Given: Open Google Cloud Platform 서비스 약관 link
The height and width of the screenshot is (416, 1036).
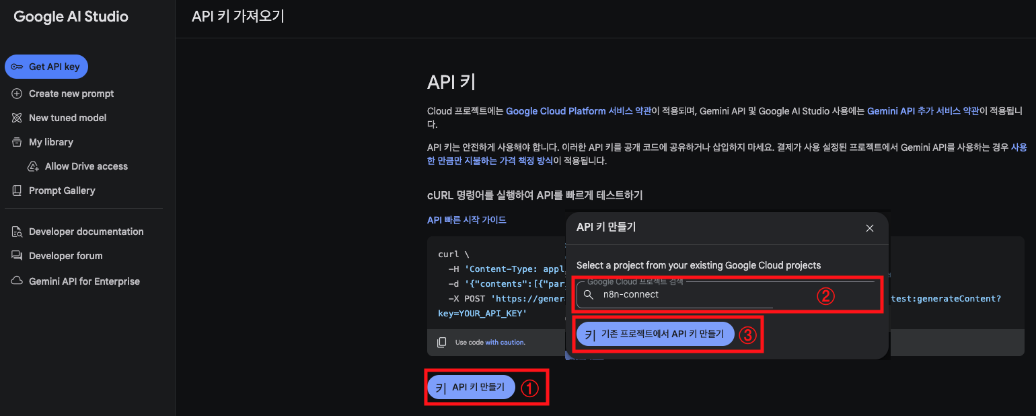Looking at the screenshot, I should [x=579, y=111].
